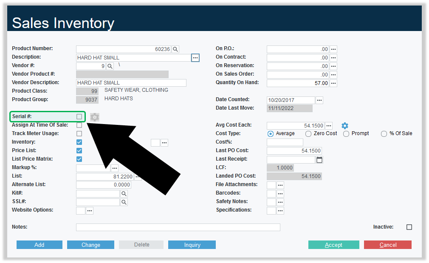This screenshot has height=263, width=429.
Task: Focus the Product Number input field
Action: click(124, 49)
